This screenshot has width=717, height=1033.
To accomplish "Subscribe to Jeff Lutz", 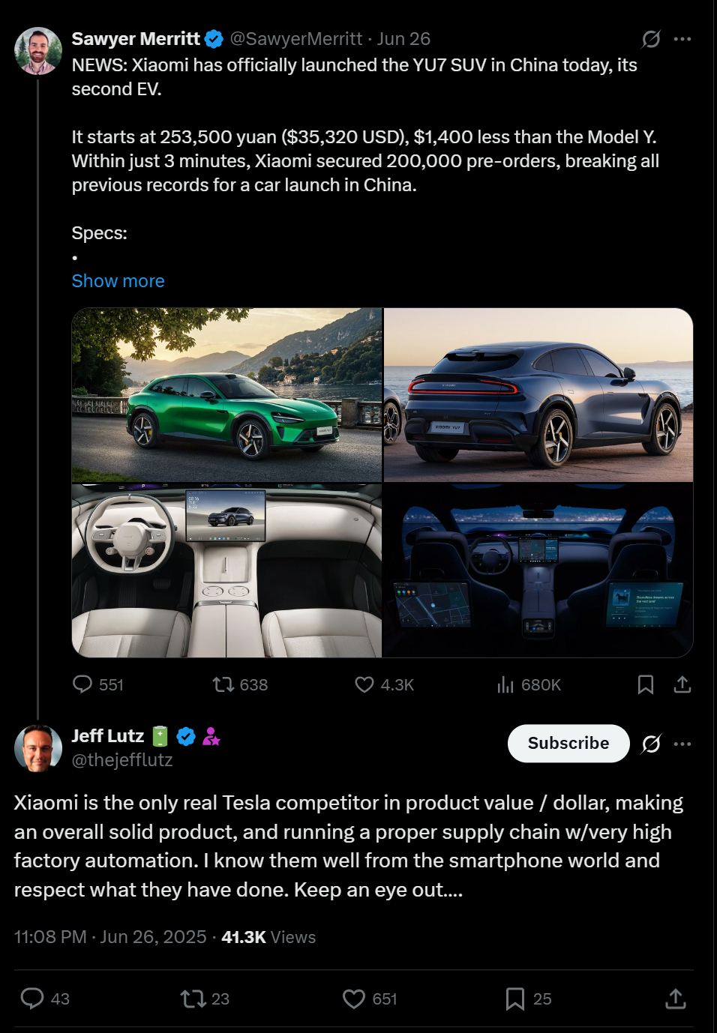I will tap(568, 743).
